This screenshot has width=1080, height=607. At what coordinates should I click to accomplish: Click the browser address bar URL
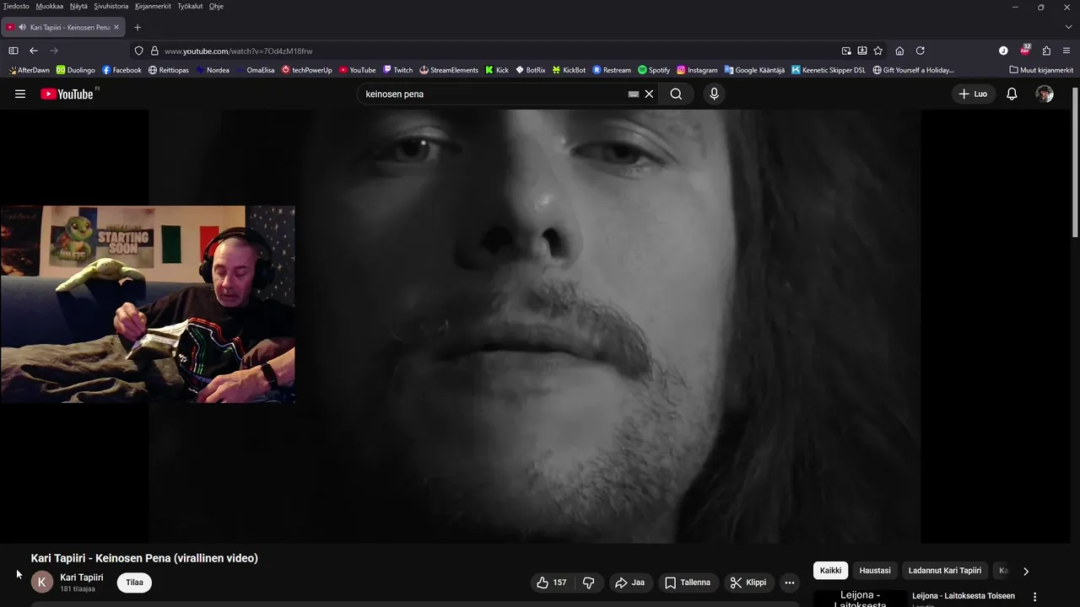pos(238,51)
